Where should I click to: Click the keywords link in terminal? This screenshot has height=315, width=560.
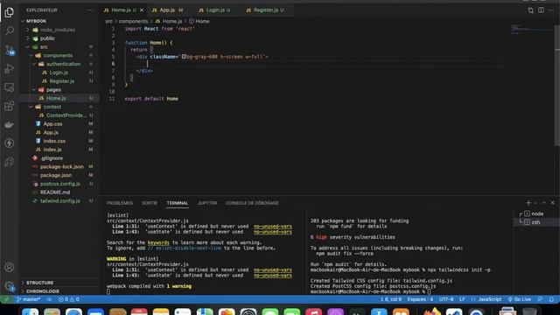pyautogui.click(x=158, y=242)
